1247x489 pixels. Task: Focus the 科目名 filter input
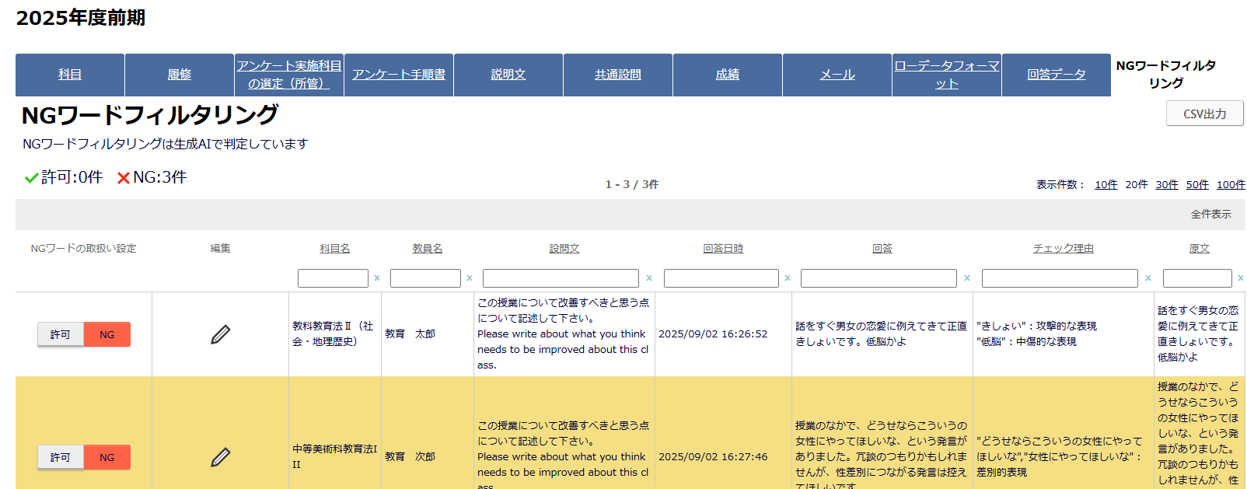(x=333, y=278)
